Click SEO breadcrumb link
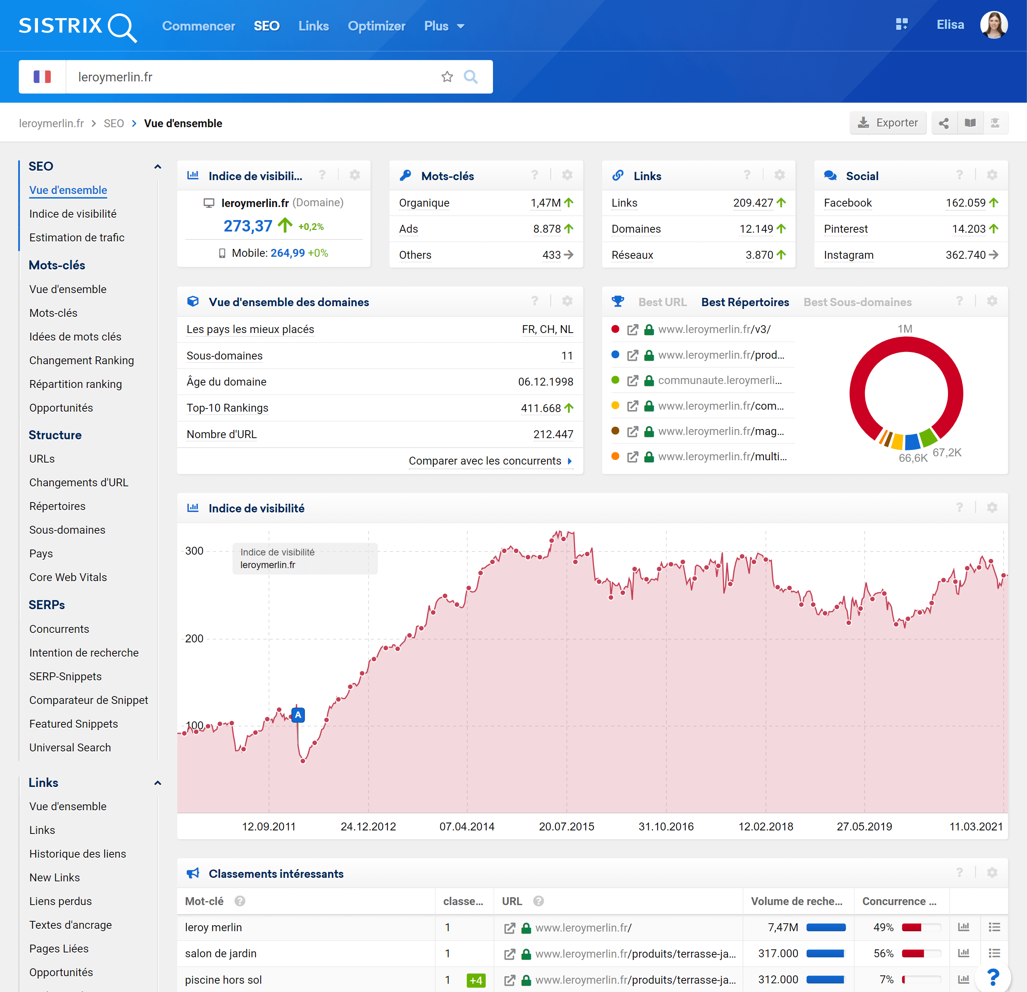 pyautogui.click(x=114, y=123)
